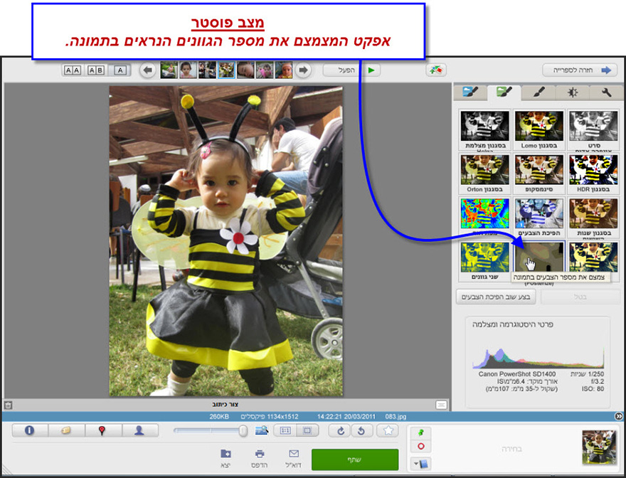The height and width of the screenshot is (478, 626).
Task: Switch to the wrench basic fixes tab
Action: [x=606, y=92]
